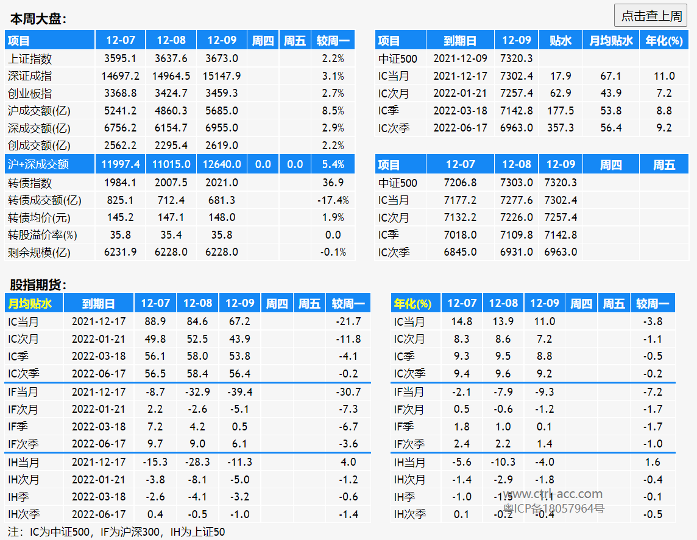Click the IC/IF/IH footnote text
697x540 pixels.
click(x=116, y=532)
